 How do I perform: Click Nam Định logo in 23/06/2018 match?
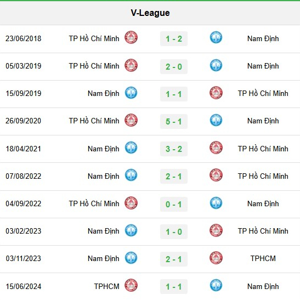(x=216, y=37)
